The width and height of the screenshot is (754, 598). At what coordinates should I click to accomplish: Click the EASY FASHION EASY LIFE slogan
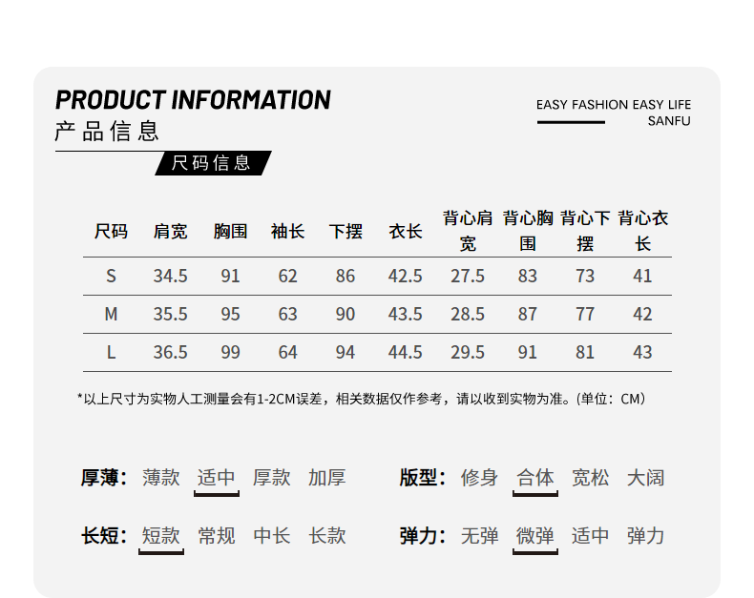613,105
